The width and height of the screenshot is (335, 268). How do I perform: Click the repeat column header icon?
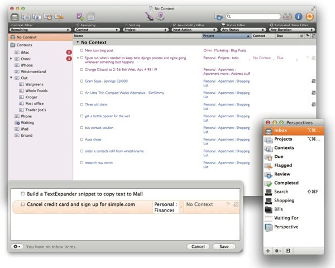301,36
